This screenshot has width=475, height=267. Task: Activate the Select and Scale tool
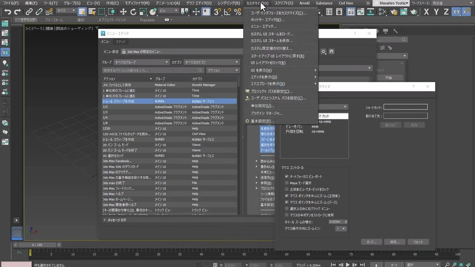click(x=143, y=12)
